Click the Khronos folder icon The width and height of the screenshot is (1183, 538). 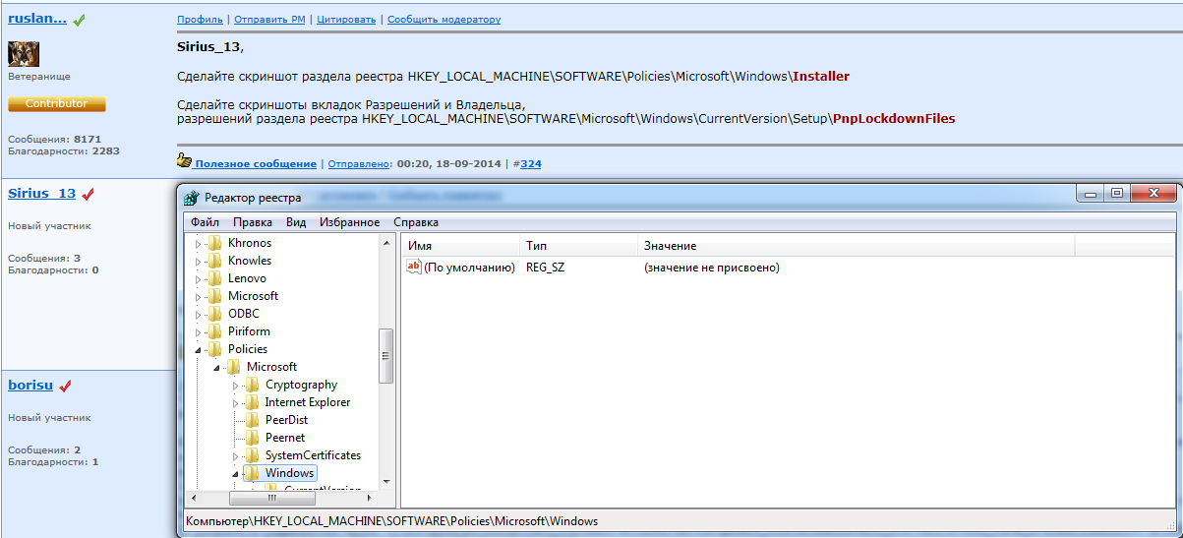click(x=214, y=243)
